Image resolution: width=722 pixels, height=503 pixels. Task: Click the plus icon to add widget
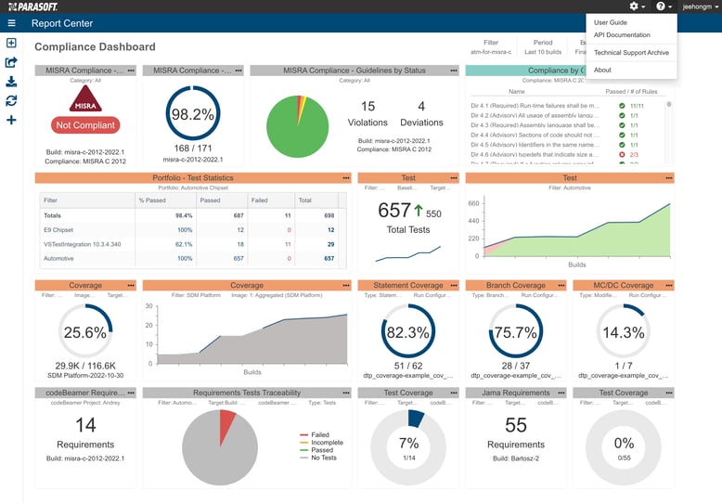pos(11,121)
